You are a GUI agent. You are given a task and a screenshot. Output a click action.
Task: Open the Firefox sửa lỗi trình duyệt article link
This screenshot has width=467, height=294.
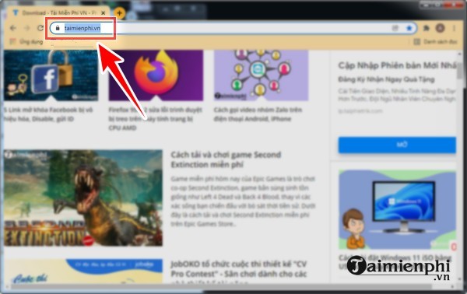click(156, 119)
